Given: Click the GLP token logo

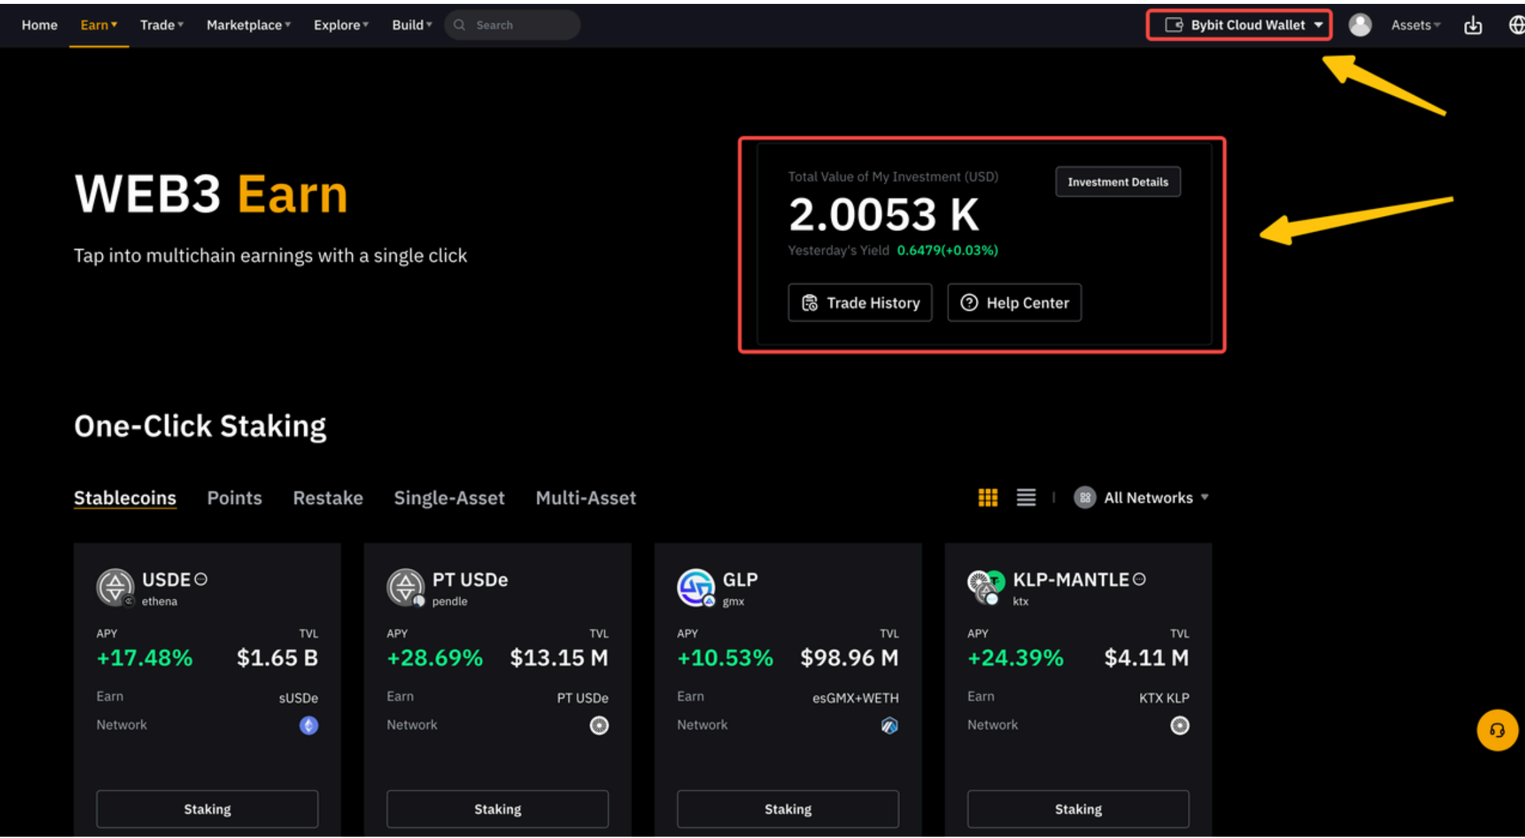Looking at the screenshot, I should coord(696,588).
